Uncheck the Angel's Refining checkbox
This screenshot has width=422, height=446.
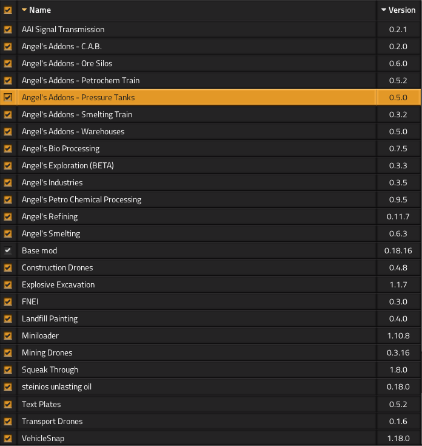tap(8, 216)
